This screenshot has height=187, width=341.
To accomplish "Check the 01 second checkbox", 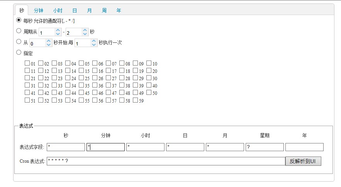I will (x=27, y=63).
